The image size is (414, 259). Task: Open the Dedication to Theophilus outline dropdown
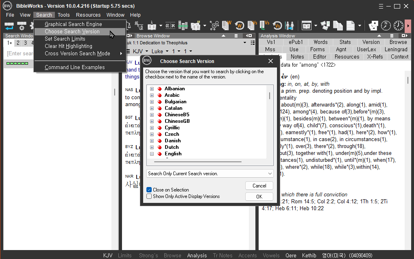pos(245,43)
